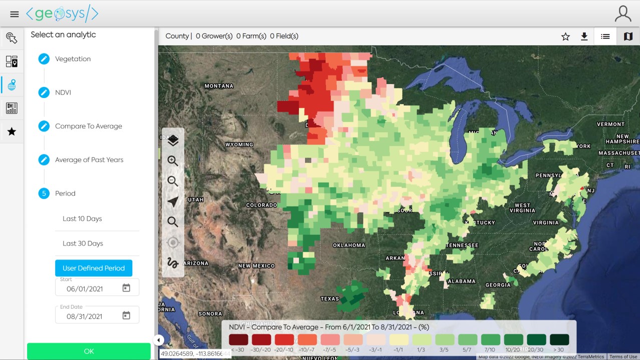
Task: Switch to list view
Action: [x=605, y=36]
